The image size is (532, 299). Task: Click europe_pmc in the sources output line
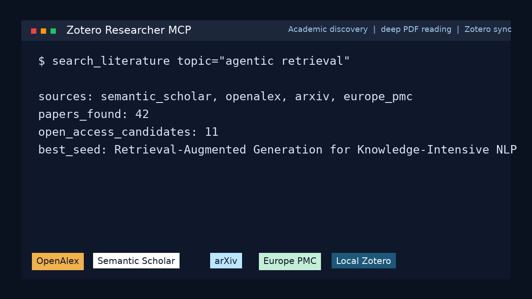378,97
